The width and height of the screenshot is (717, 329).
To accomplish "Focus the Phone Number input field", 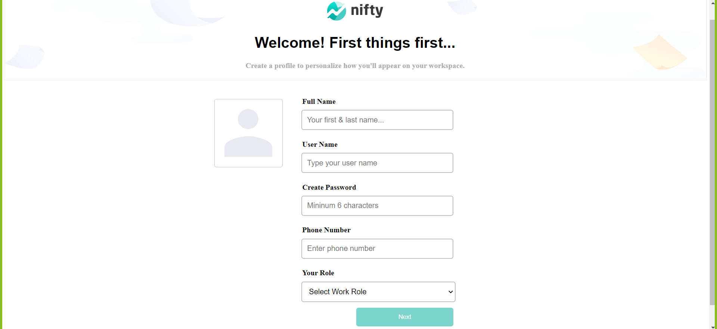I will [377, 249].
